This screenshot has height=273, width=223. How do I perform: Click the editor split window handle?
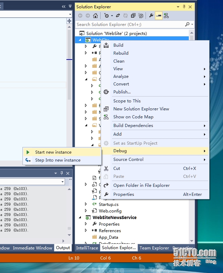coord(69,21)
